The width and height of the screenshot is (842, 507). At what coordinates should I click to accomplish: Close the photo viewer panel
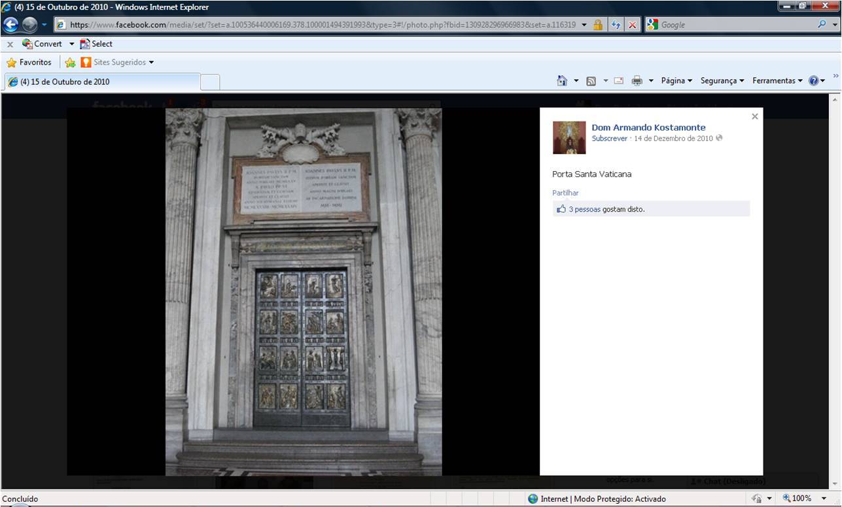tap(754, 116)
